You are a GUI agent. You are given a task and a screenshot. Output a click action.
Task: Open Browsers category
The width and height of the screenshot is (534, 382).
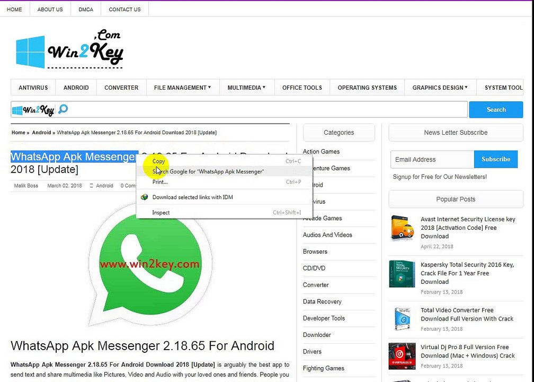click(x=315, y=251)
